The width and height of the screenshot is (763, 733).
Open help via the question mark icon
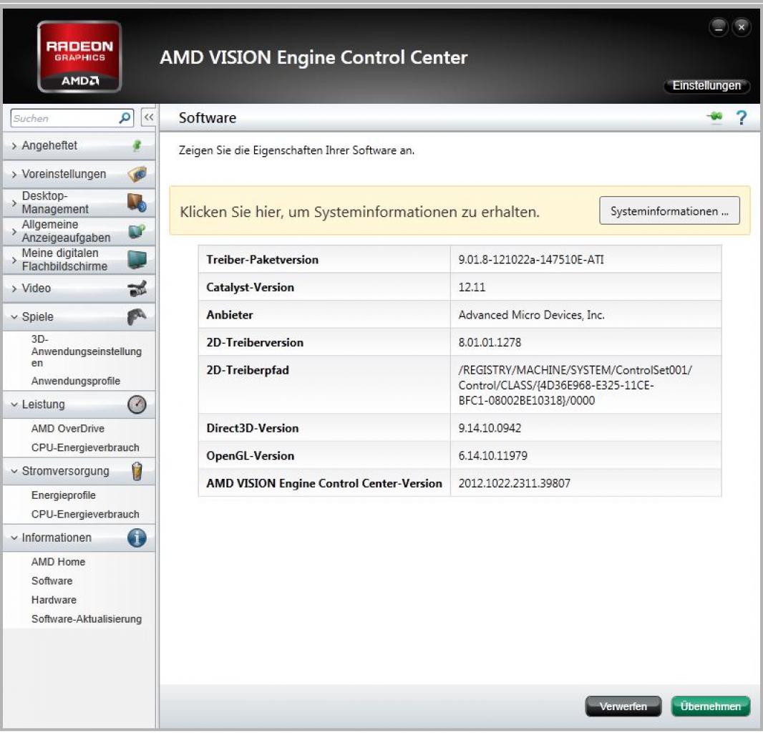pos(741,117)
